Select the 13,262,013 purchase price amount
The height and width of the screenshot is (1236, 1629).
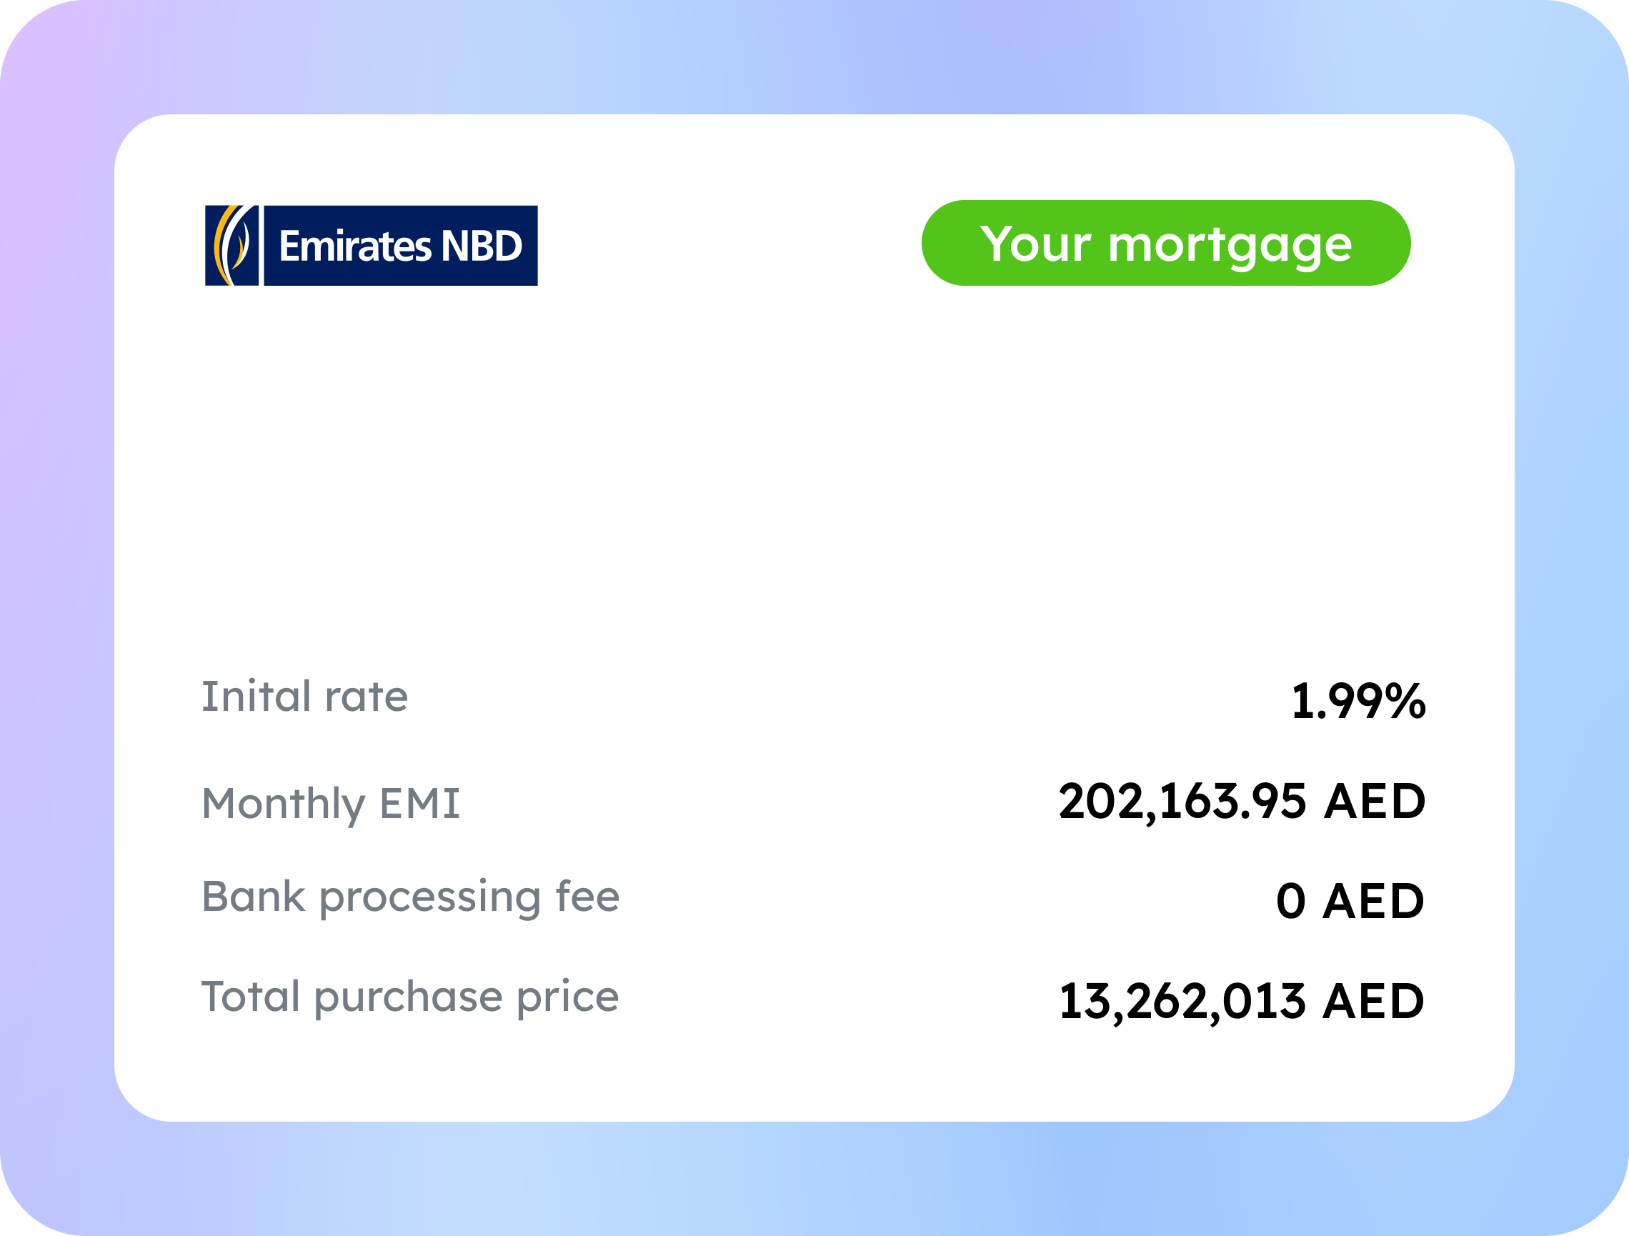coord(1182,1002)
